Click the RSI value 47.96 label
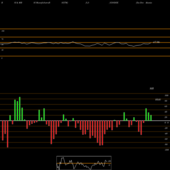170x170 pixels. (156, 42)
